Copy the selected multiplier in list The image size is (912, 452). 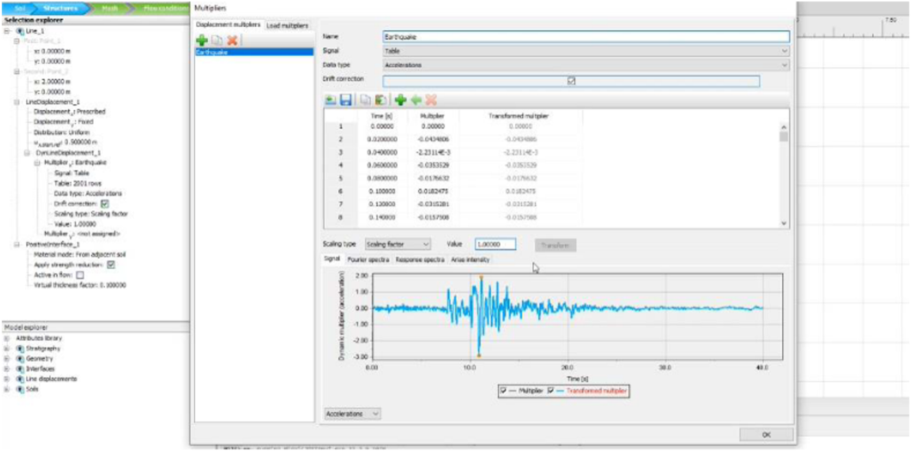(x=216, y=40)
